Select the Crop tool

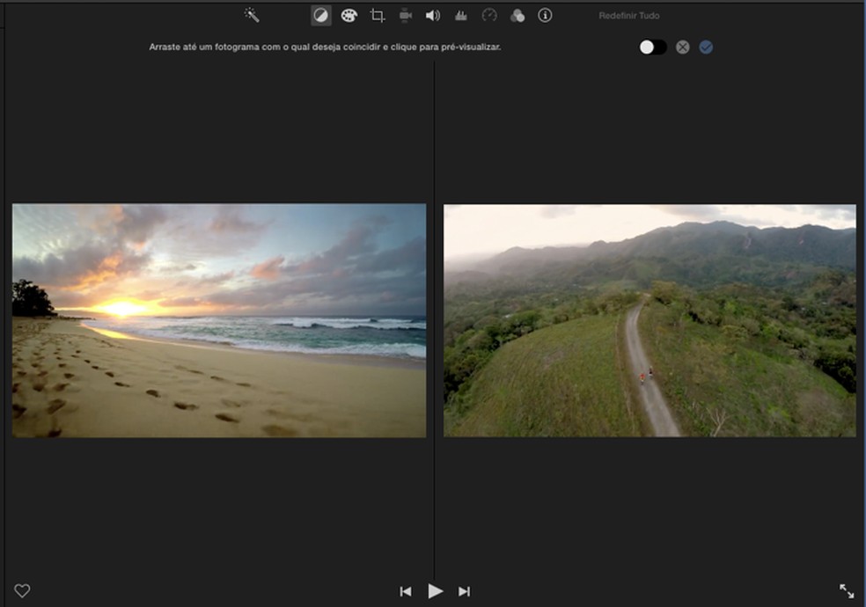tap(378, 15)
